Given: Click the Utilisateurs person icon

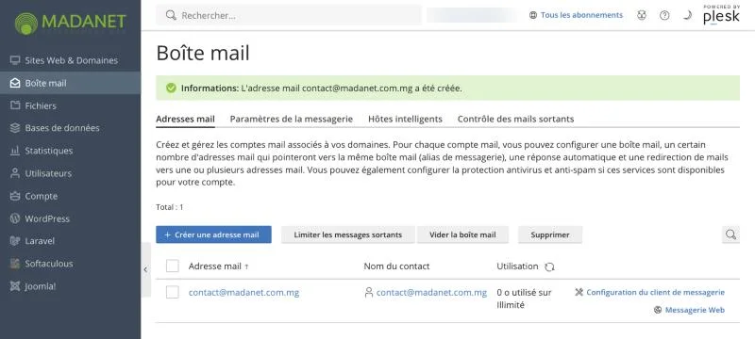Looking at the screenshot, I should (15, 173).
